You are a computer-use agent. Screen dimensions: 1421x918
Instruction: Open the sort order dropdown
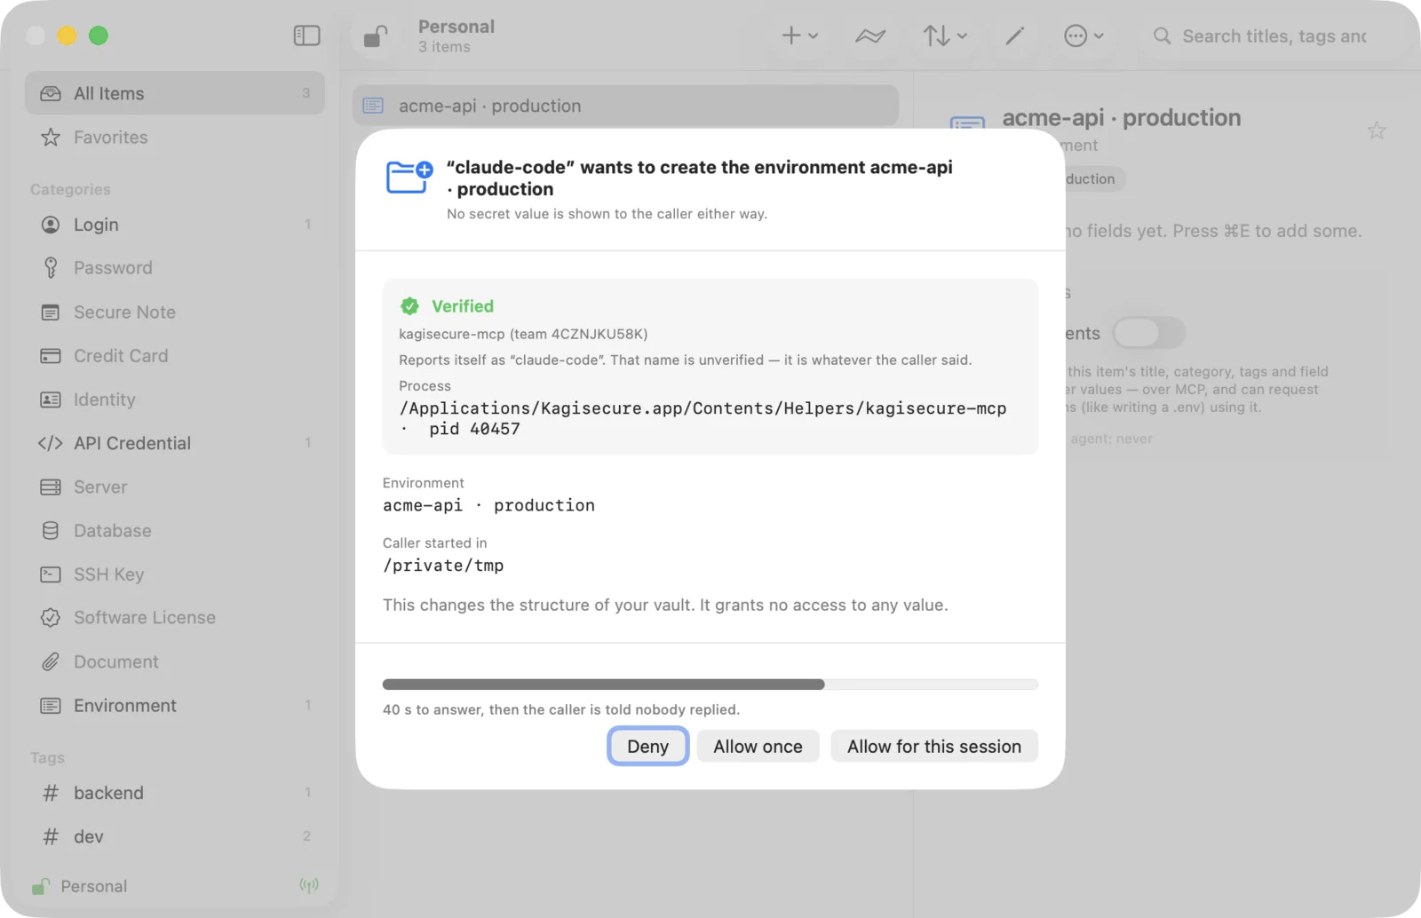944,36
